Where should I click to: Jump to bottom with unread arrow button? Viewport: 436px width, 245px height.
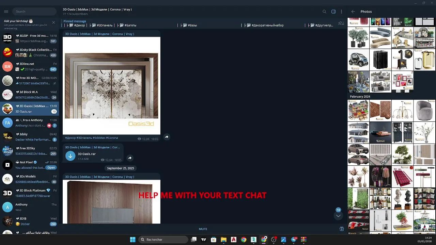coord(338,216)
